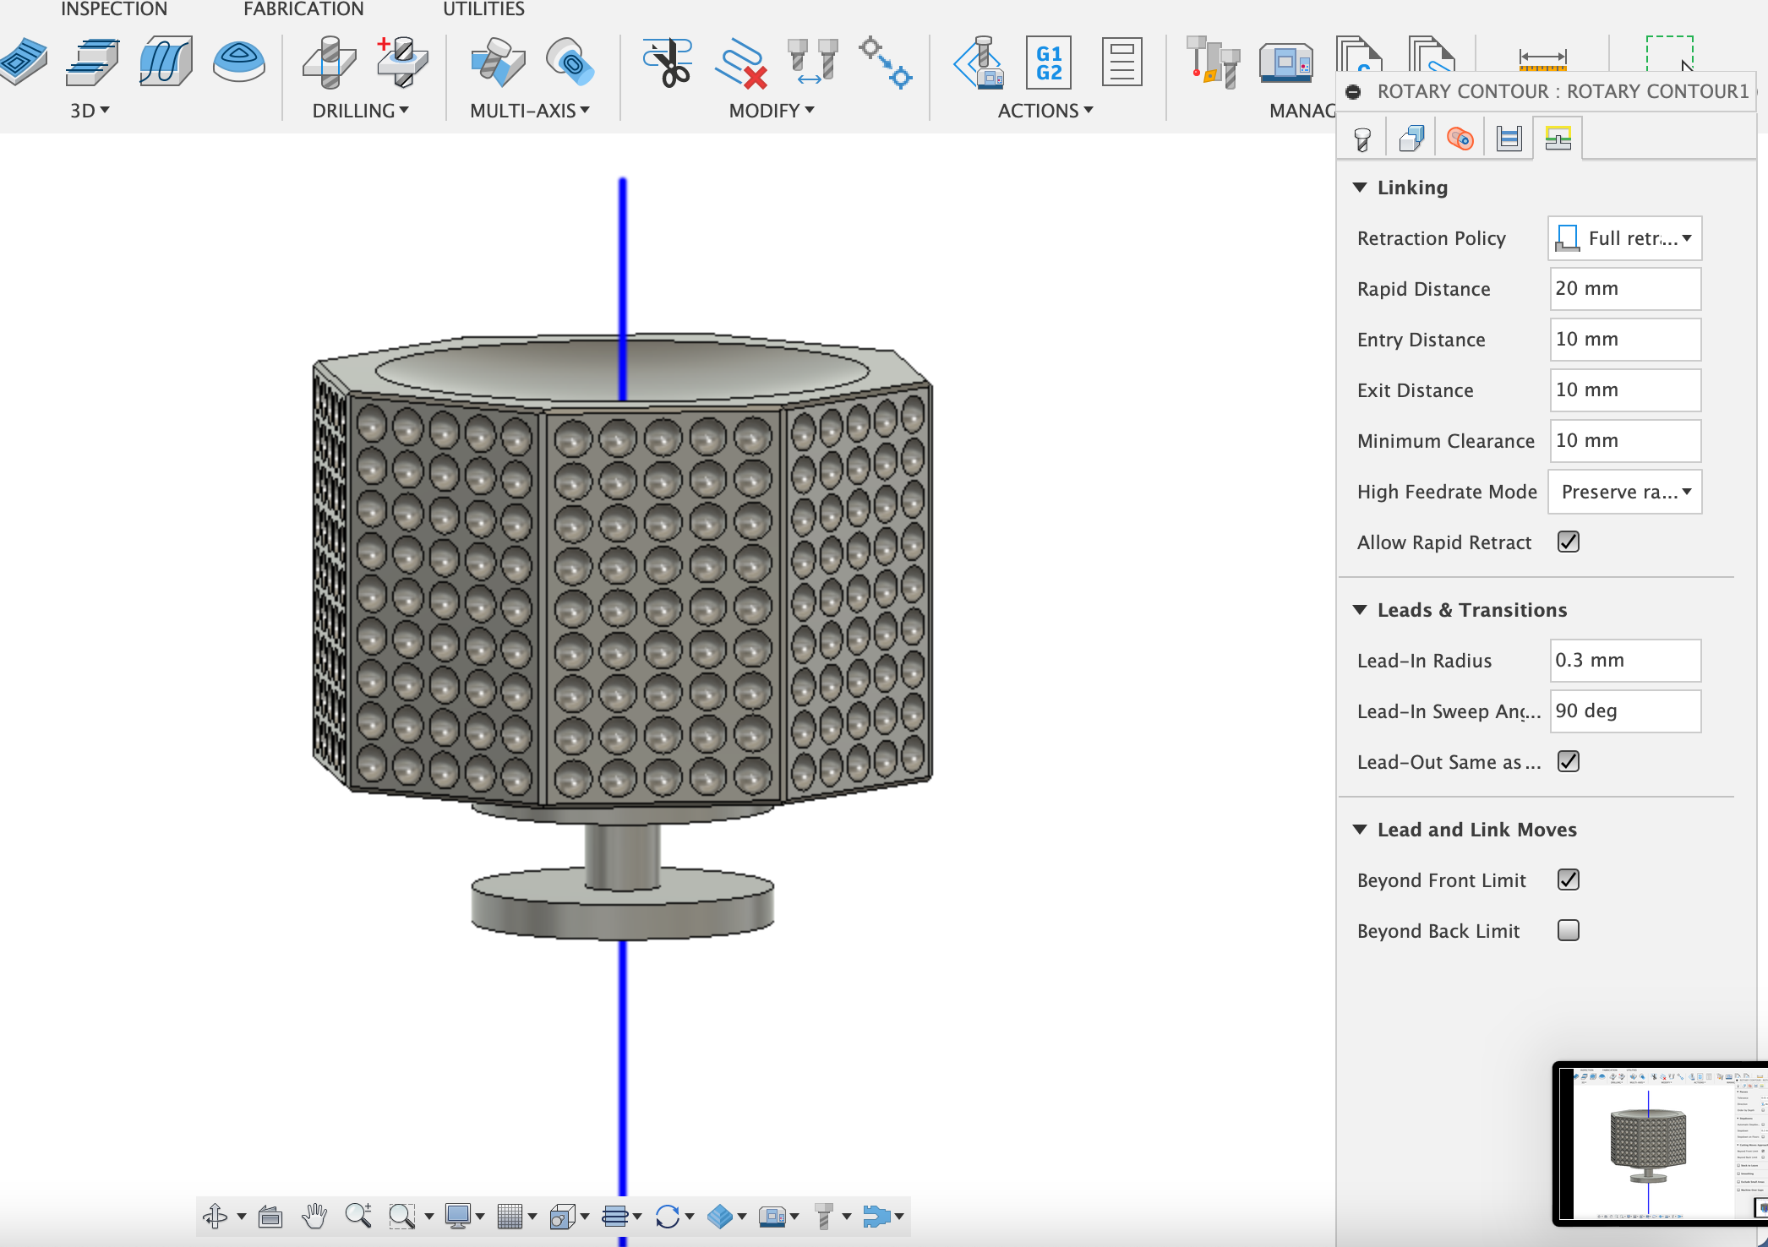The height and width of the screenshot is (1247, 1768).
Task: Open the DRILLING dropdown menu
Action: pos(361,111)
